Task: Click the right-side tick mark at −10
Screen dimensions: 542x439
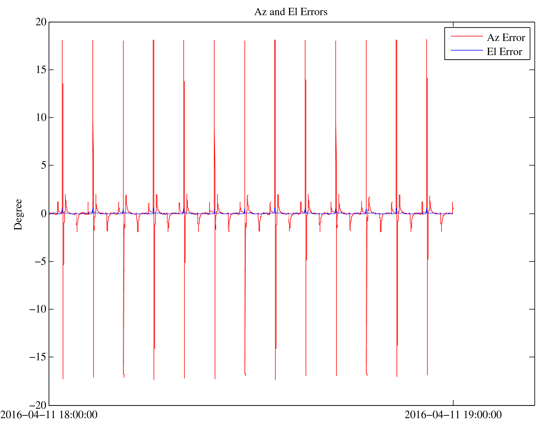Action: tap(532, 309)
